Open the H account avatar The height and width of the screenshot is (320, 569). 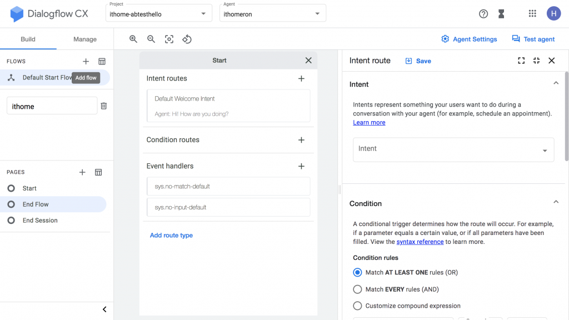click(x=554, y=13)
